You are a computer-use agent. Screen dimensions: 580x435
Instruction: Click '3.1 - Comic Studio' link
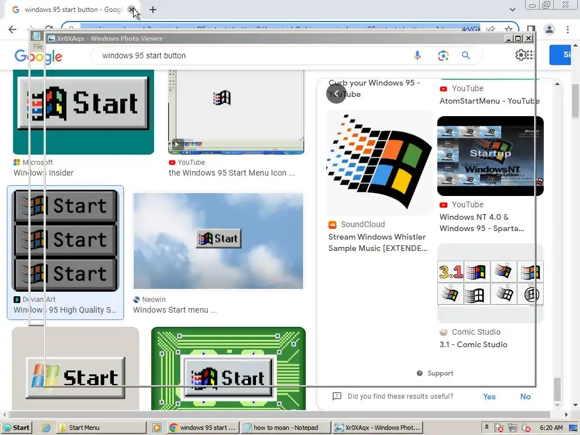point(473,344)
